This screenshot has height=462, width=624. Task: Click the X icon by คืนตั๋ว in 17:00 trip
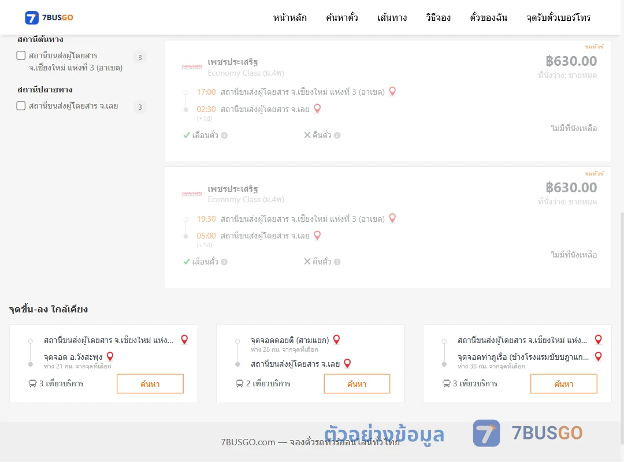pyautogui.click(x=307, y=135)
